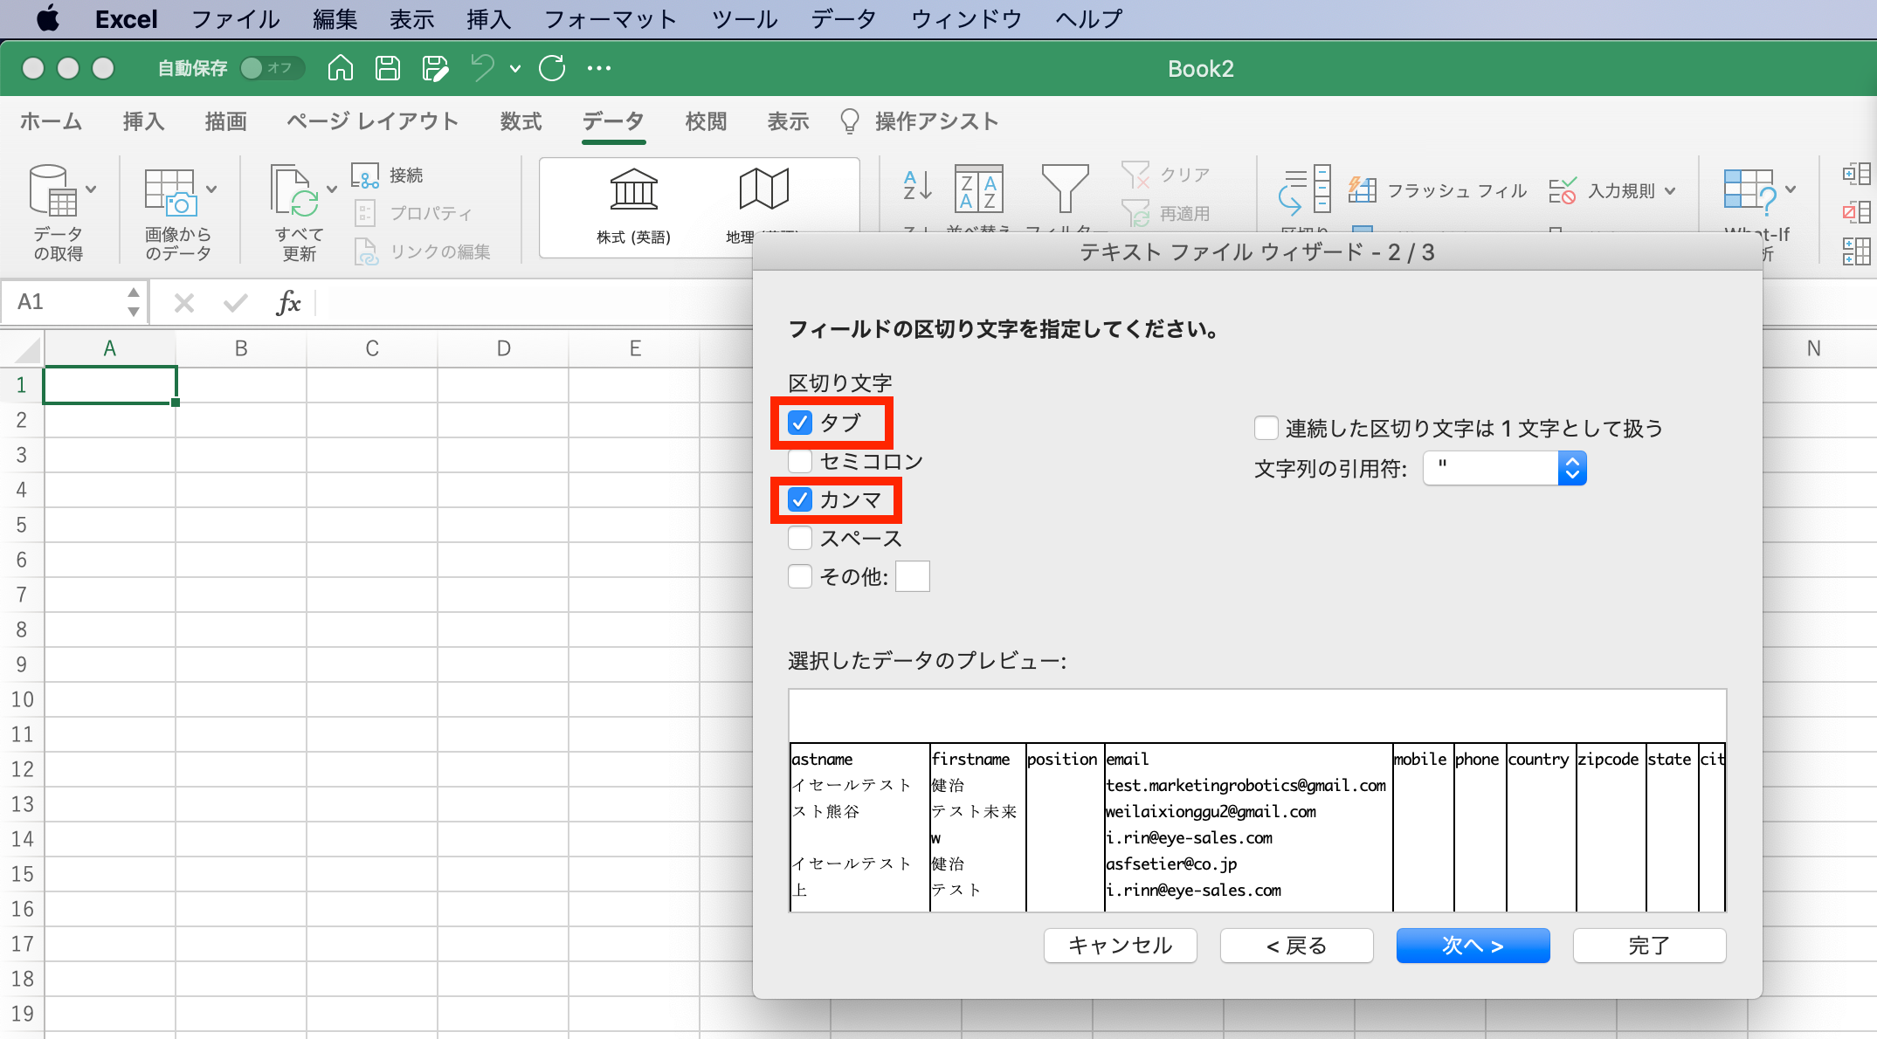Click the Filter funnel icon

[1064, 188]
